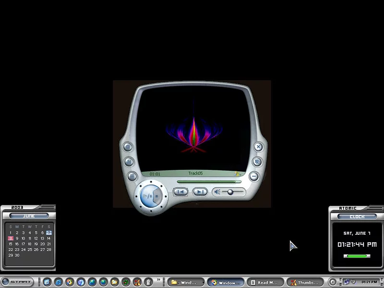
Task: Skip to the previous track
Action: tap(180, 192)
